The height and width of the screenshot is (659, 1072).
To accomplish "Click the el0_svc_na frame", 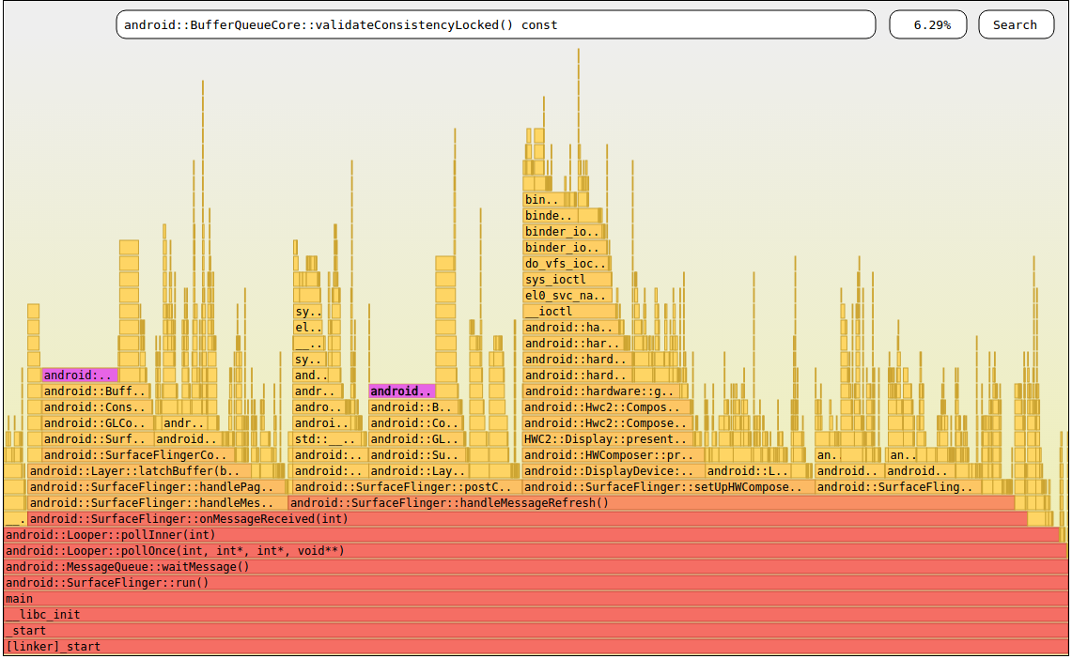I will coord(567,295).
